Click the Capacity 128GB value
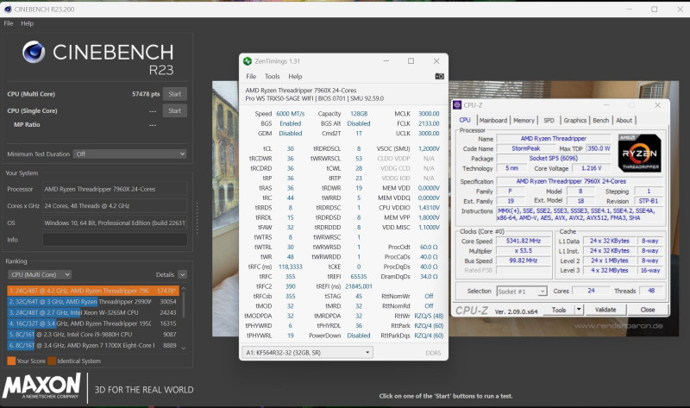Image resolution: width=690 pixels, height=408 pixels. pyautogui.click(x=359, y=114)
